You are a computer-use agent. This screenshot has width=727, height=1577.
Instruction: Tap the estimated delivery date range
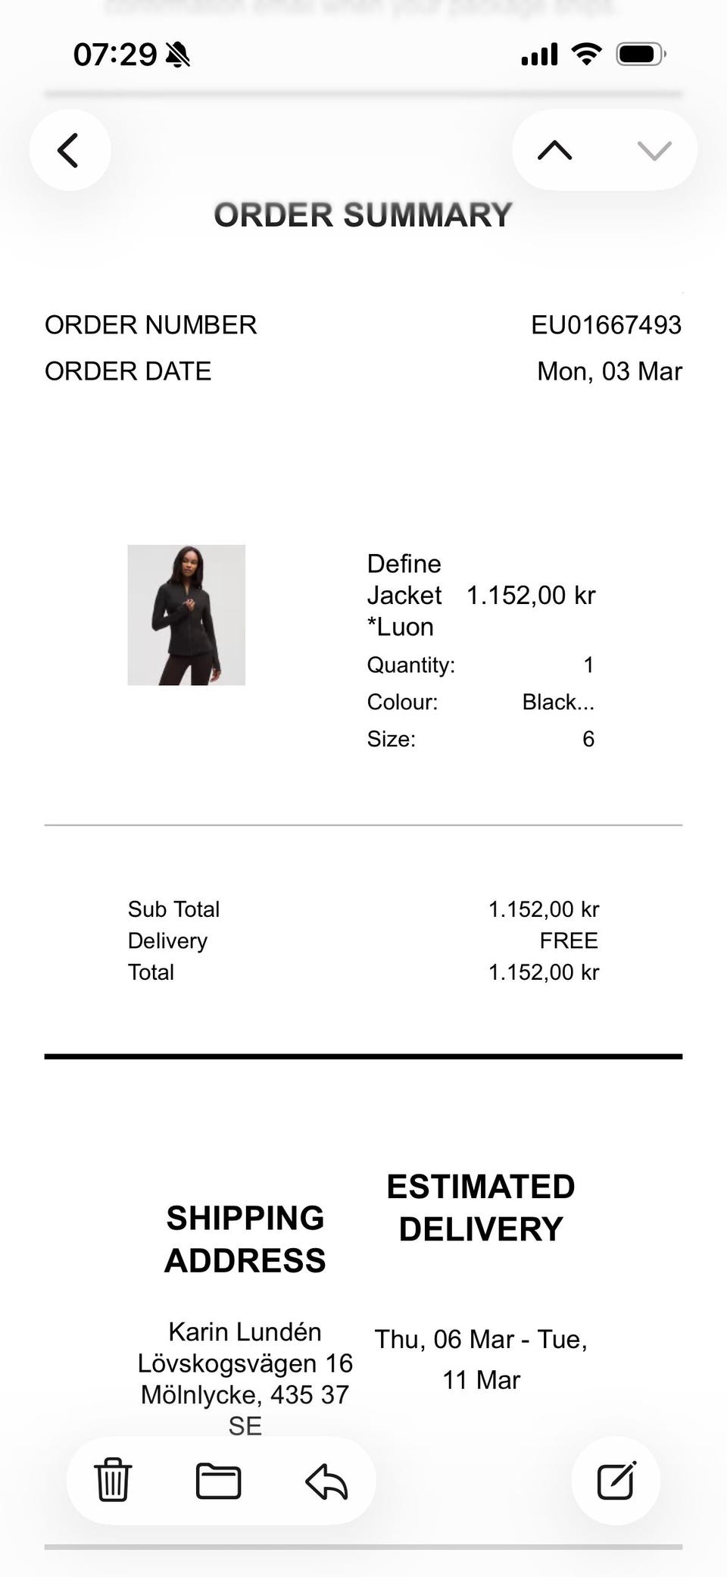click(x=481, y=1360)
